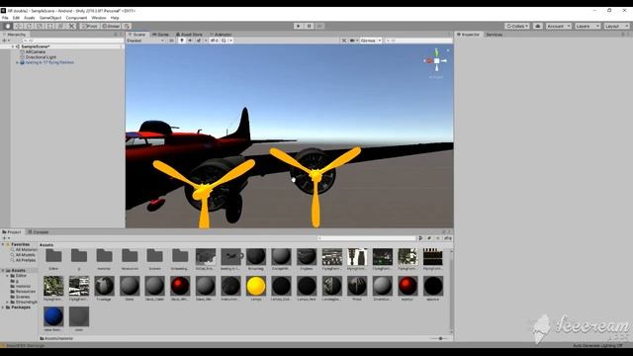The width and height of the screenshot is (633, 356).
Task: Switch to the Services tab
Action: (495, 35)
